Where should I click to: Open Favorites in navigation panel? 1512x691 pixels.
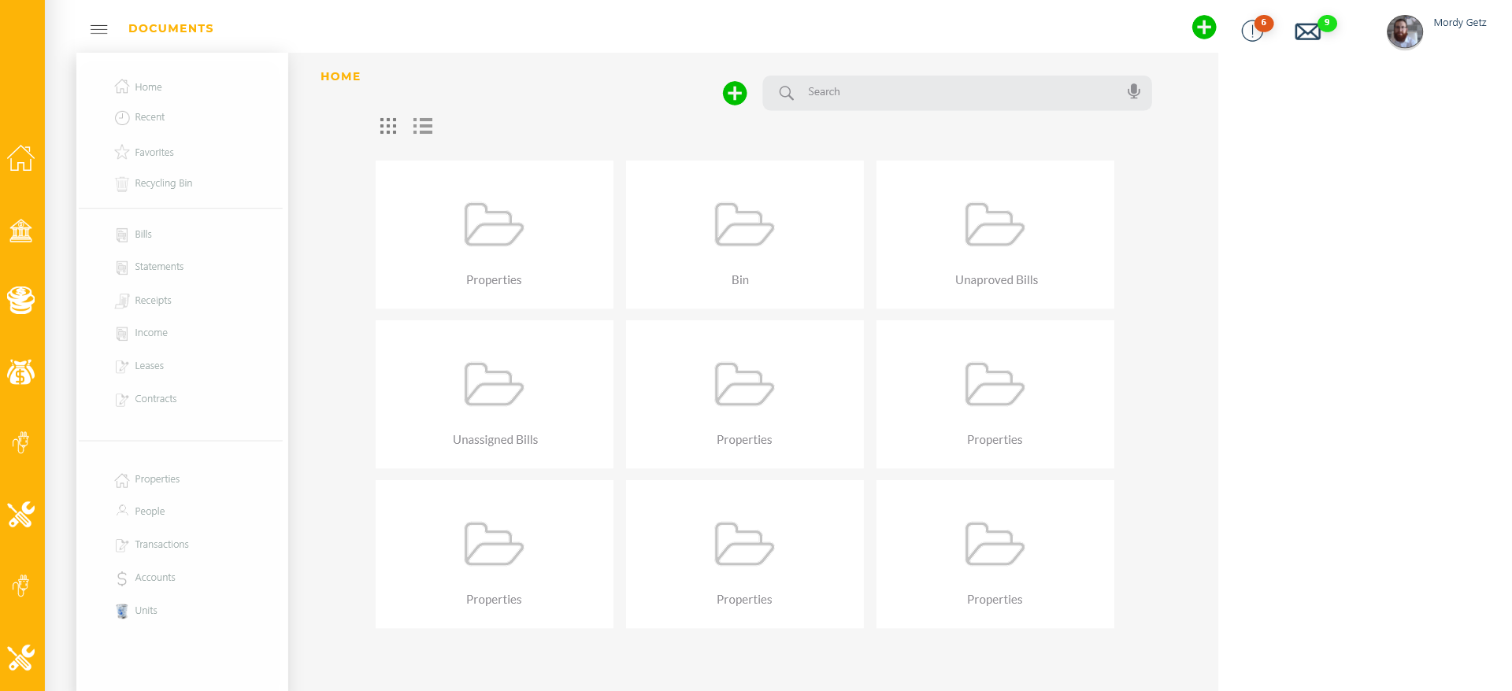coord(144,152)
